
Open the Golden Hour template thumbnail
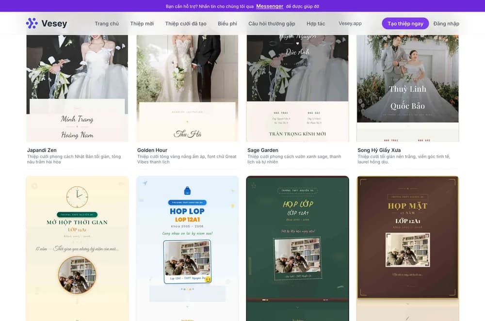[x=187, y=88]
